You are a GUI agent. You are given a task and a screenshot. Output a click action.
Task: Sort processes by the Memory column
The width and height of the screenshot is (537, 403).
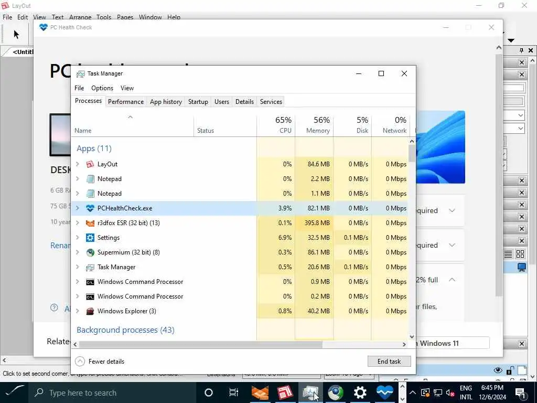pyautogui.click(x=315, y=125)
